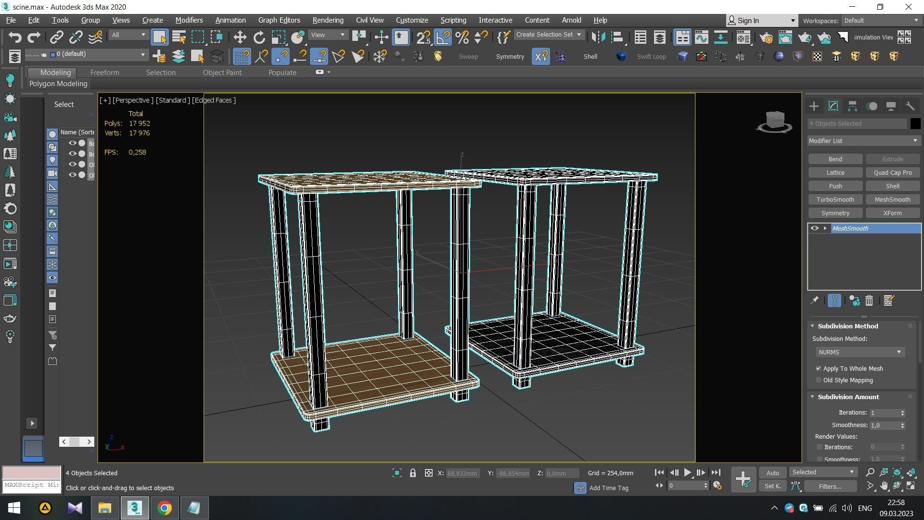The height and width of the screenshot is (520, 924).
Task: Hide MeshSmooth modifier via eye icon
Action: pos(814,229)
